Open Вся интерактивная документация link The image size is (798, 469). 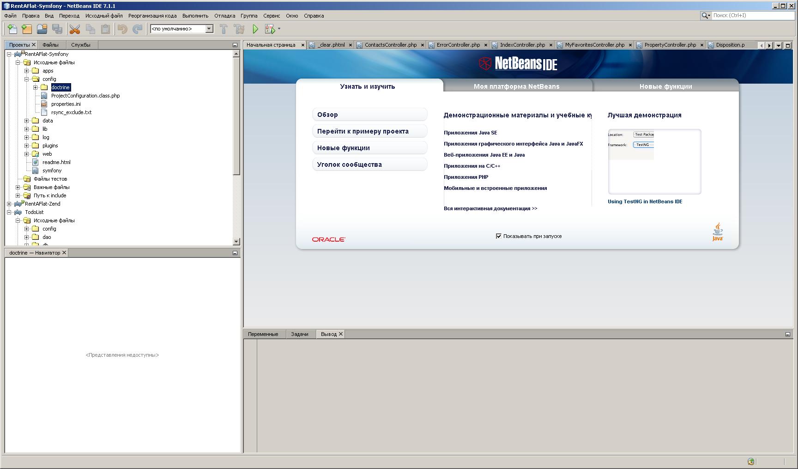point(490,208)
